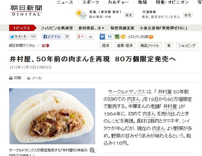The width and height of the screenshot is (202, 156).
Task: Open the 朝日新聞 DIGITAL logo
Action: tap(26, 10)
